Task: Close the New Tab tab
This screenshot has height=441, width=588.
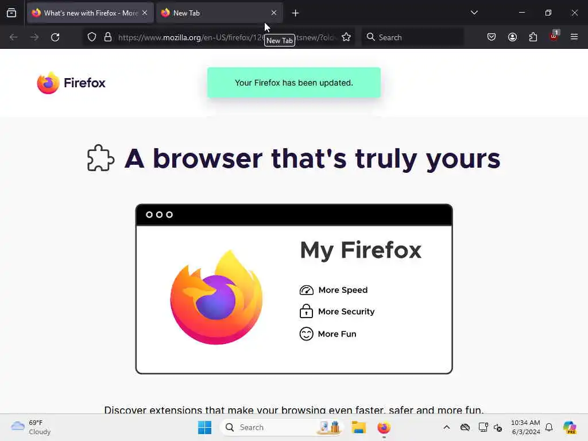Action: (x=274, y=13)
